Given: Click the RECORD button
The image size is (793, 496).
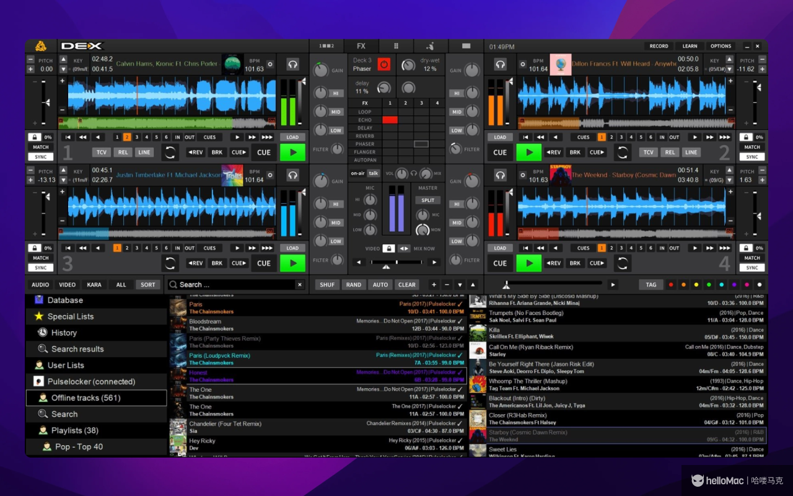Looking at the screenshot, I should tap(659, 46).
